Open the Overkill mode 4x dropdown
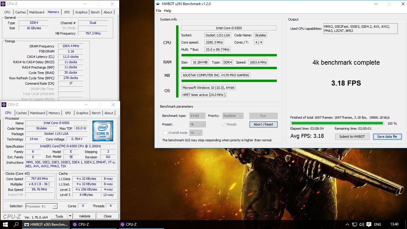This screenshot has width=407, height=229. point(196,133)
